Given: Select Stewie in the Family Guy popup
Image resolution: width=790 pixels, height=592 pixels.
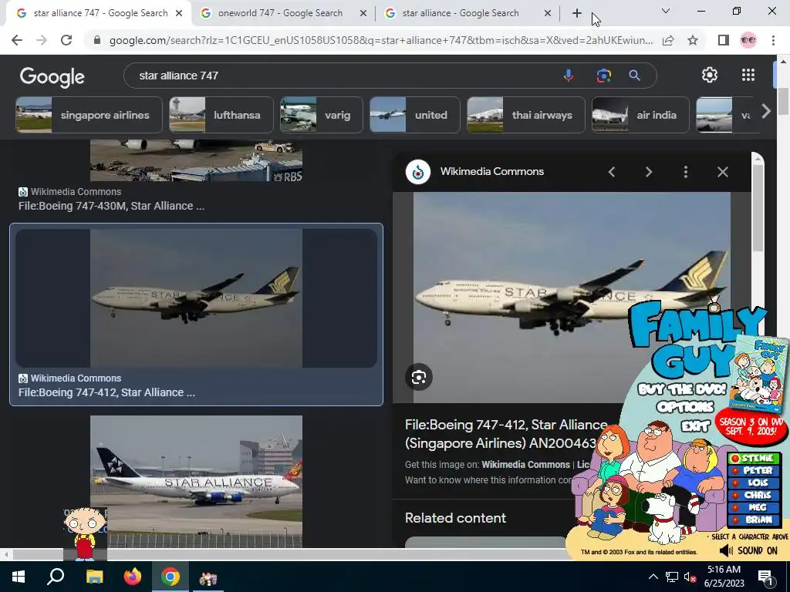Looking at the screenshot, I should click(754, 459).
